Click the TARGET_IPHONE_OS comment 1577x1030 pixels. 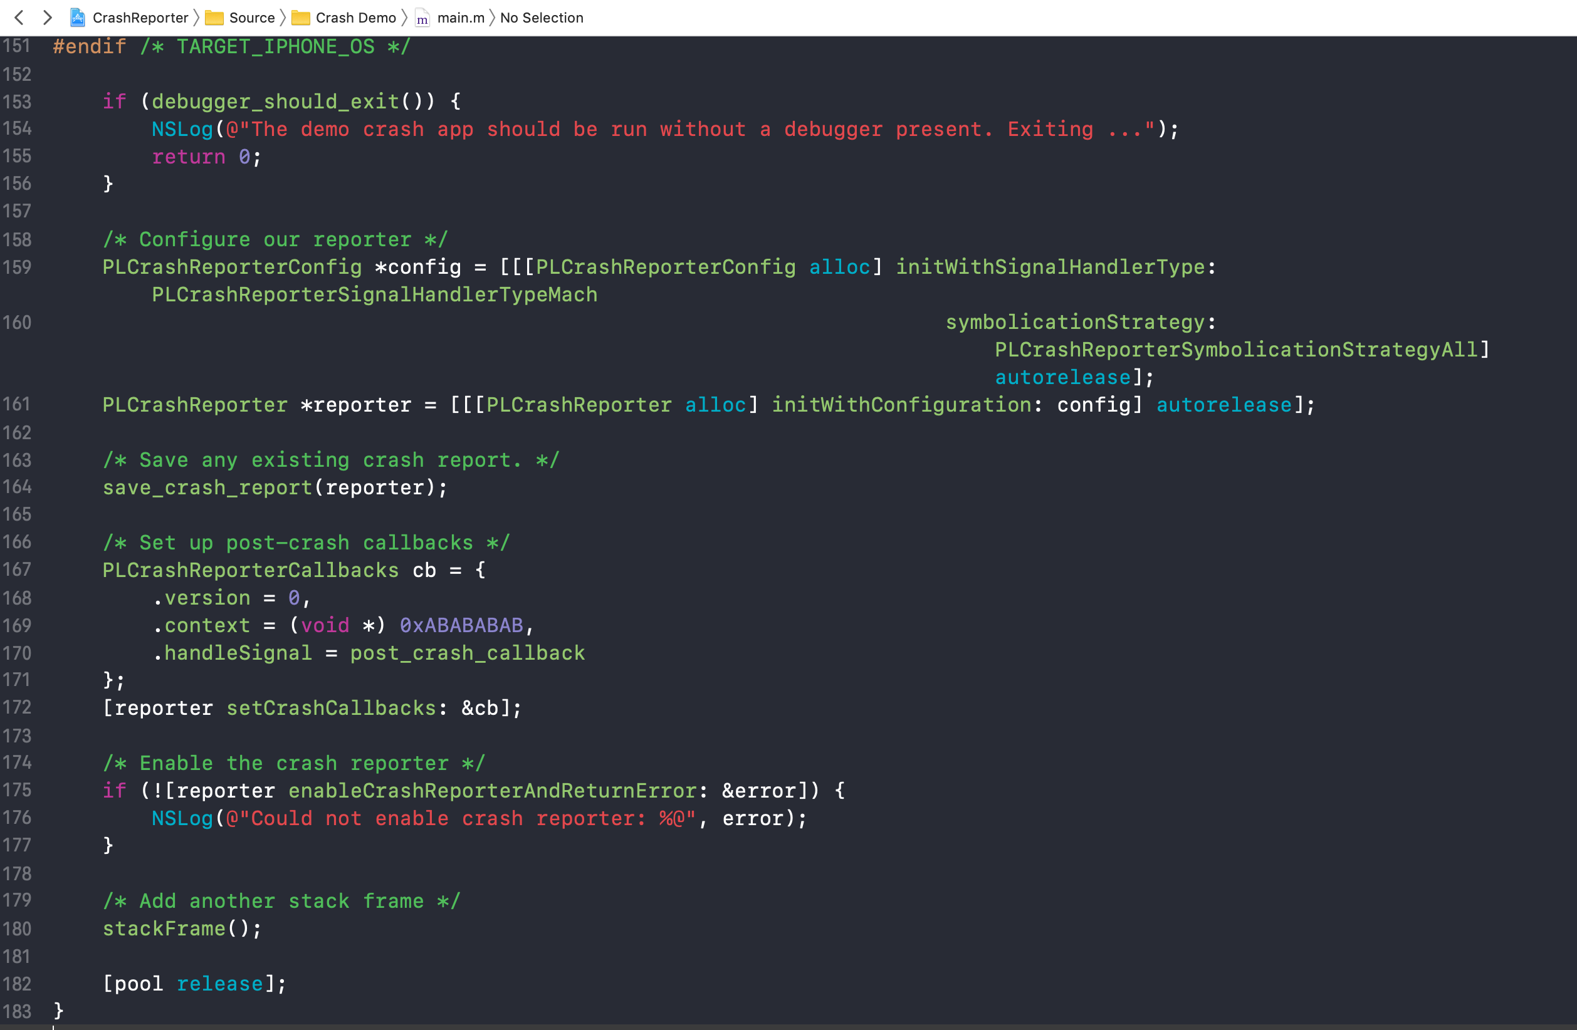pos(276,46)
